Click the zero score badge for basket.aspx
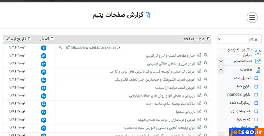This screenshot has height=136, width=264. coord(44,48)
